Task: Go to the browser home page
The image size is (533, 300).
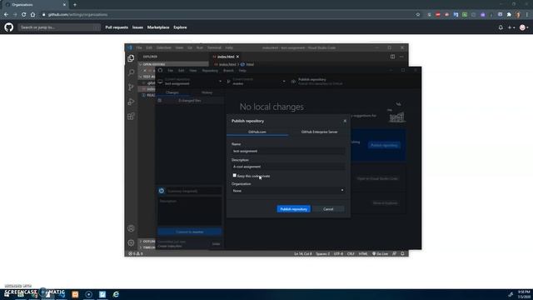Action: (32, 15)
